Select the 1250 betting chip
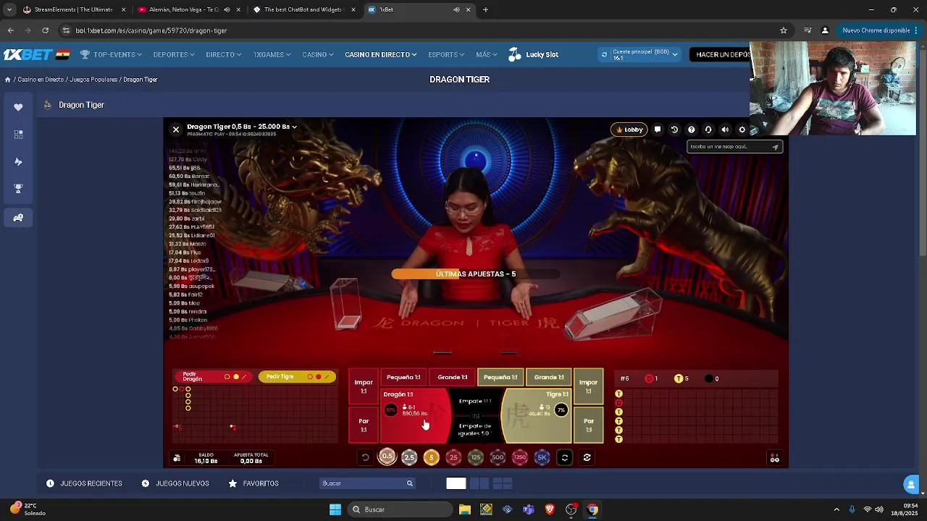 tap(519, 457)
